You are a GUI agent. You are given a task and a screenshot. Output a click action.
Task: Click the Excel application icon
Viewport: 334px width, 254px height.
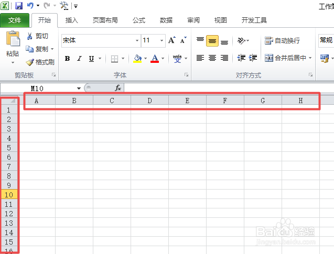5,6
